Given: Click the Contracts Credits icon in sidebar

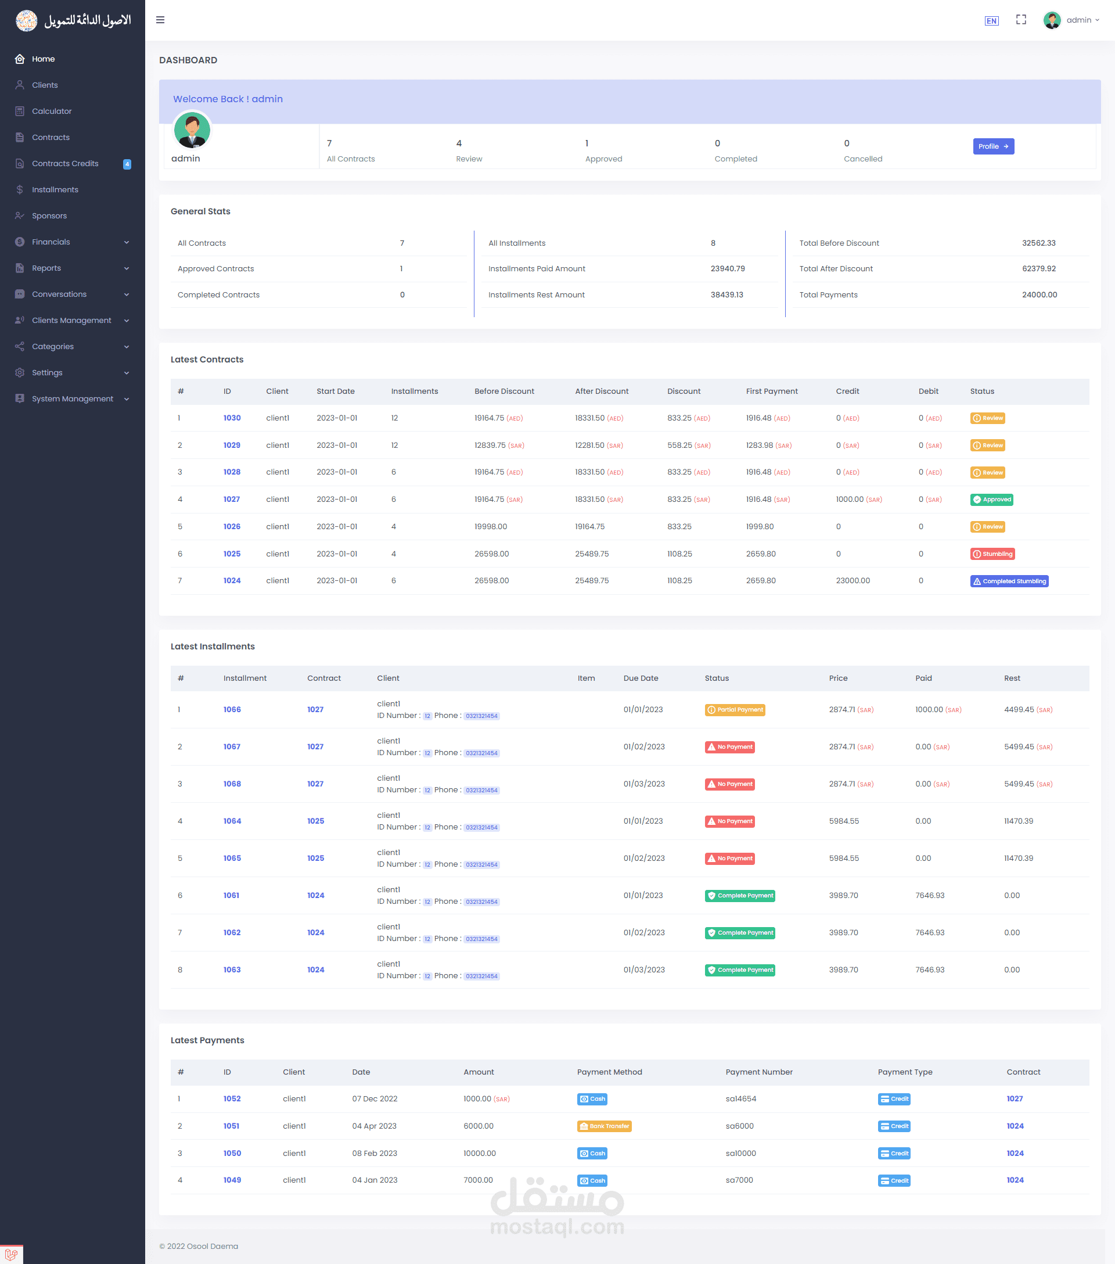Looking at the screenshot, I should click(20, 164).
